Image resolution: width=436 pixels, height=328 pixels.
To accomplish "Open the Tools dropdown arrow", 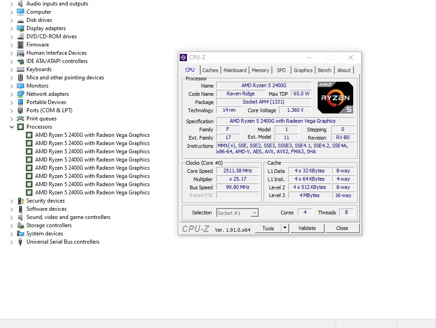I will tap(285, 228).
